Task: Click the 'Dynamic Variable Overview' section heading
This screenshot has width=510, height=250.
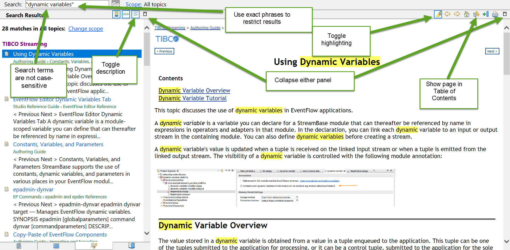Action: [x=213, y=225]
